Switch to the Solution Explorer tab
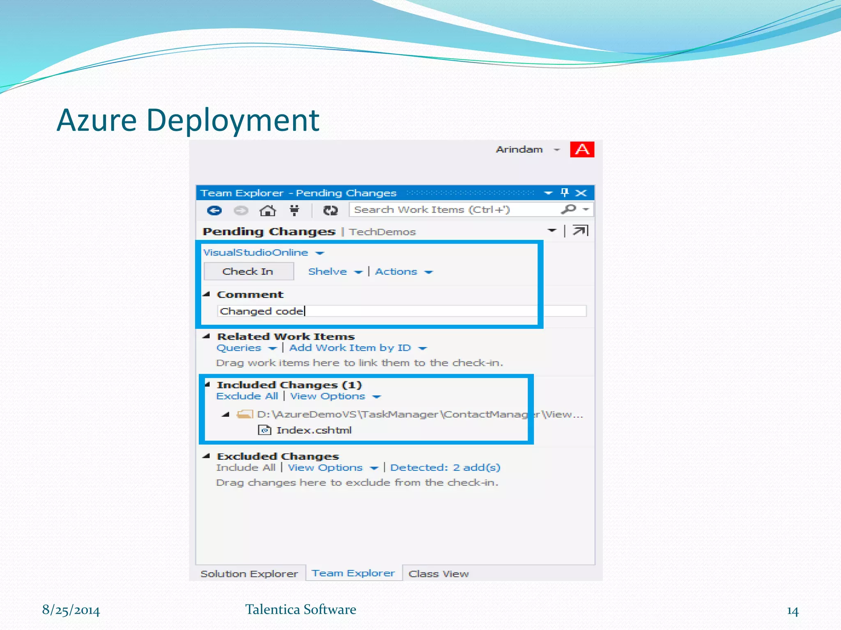 click(x=249, y=573)
